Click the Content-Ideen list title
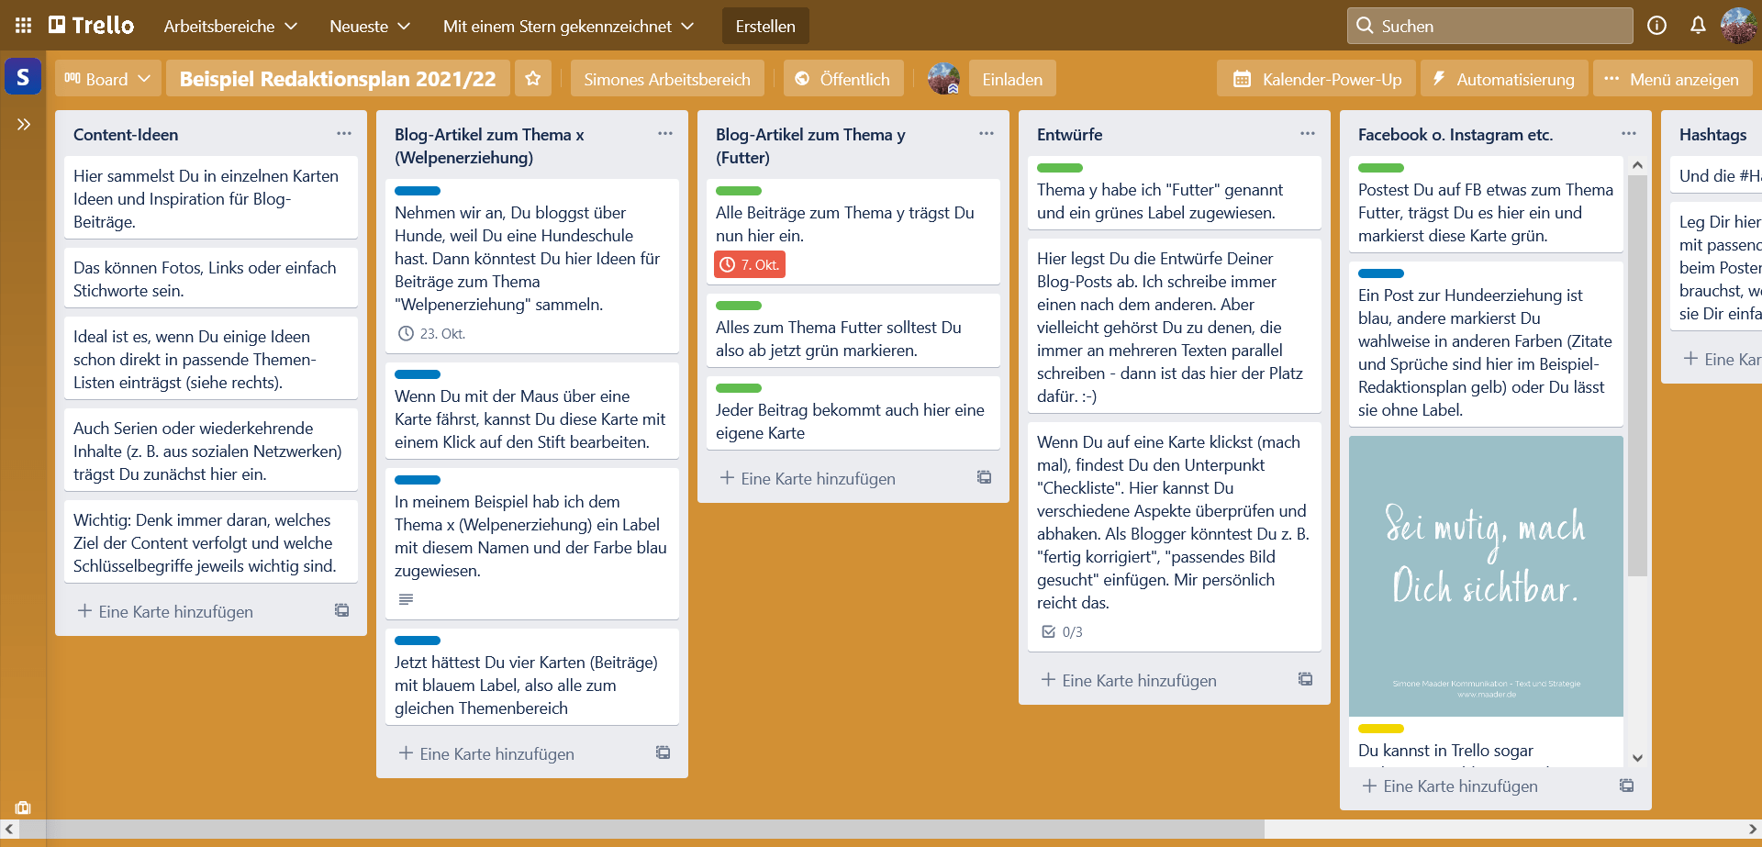This screenshot has width=1762, height=847. tap(126, 134)
